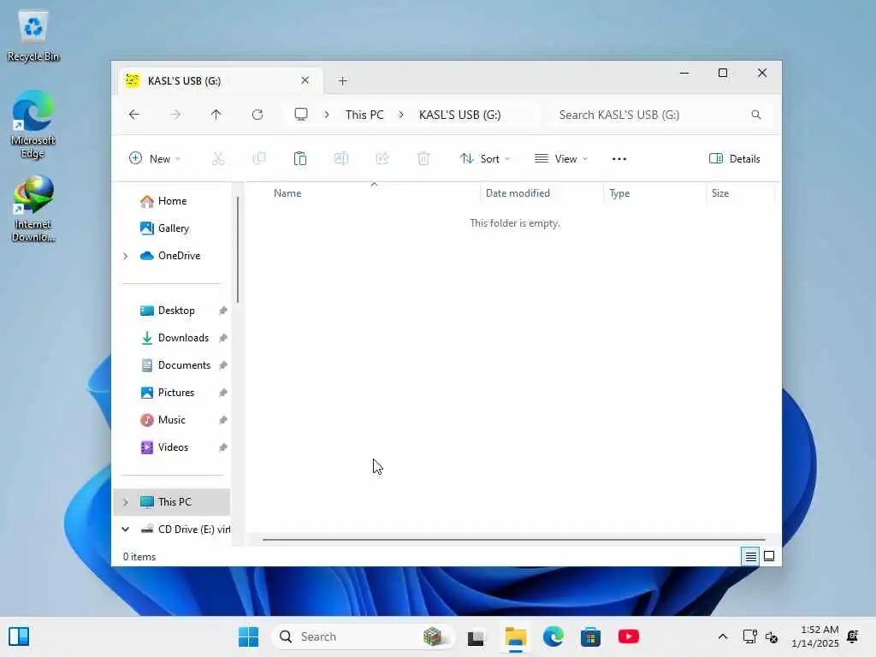This screenshot has height=657, width=876.
Task: Add a new File Explorer tab
Action: [342, 81]
